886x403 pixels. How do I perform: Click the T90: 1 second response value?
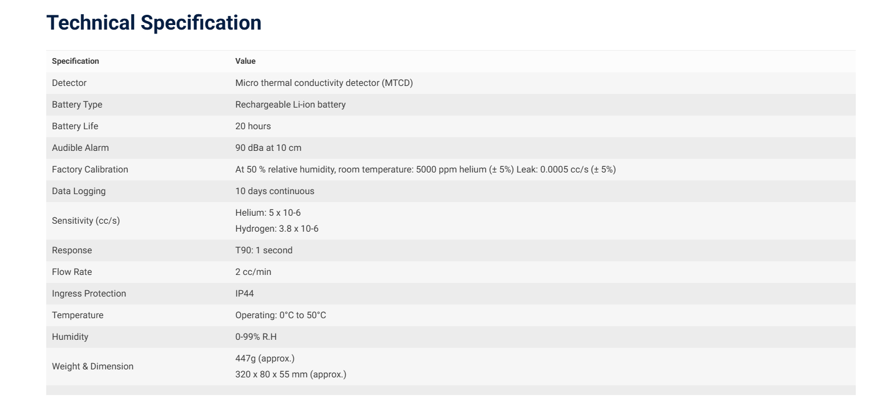click(x=264, y=250)
